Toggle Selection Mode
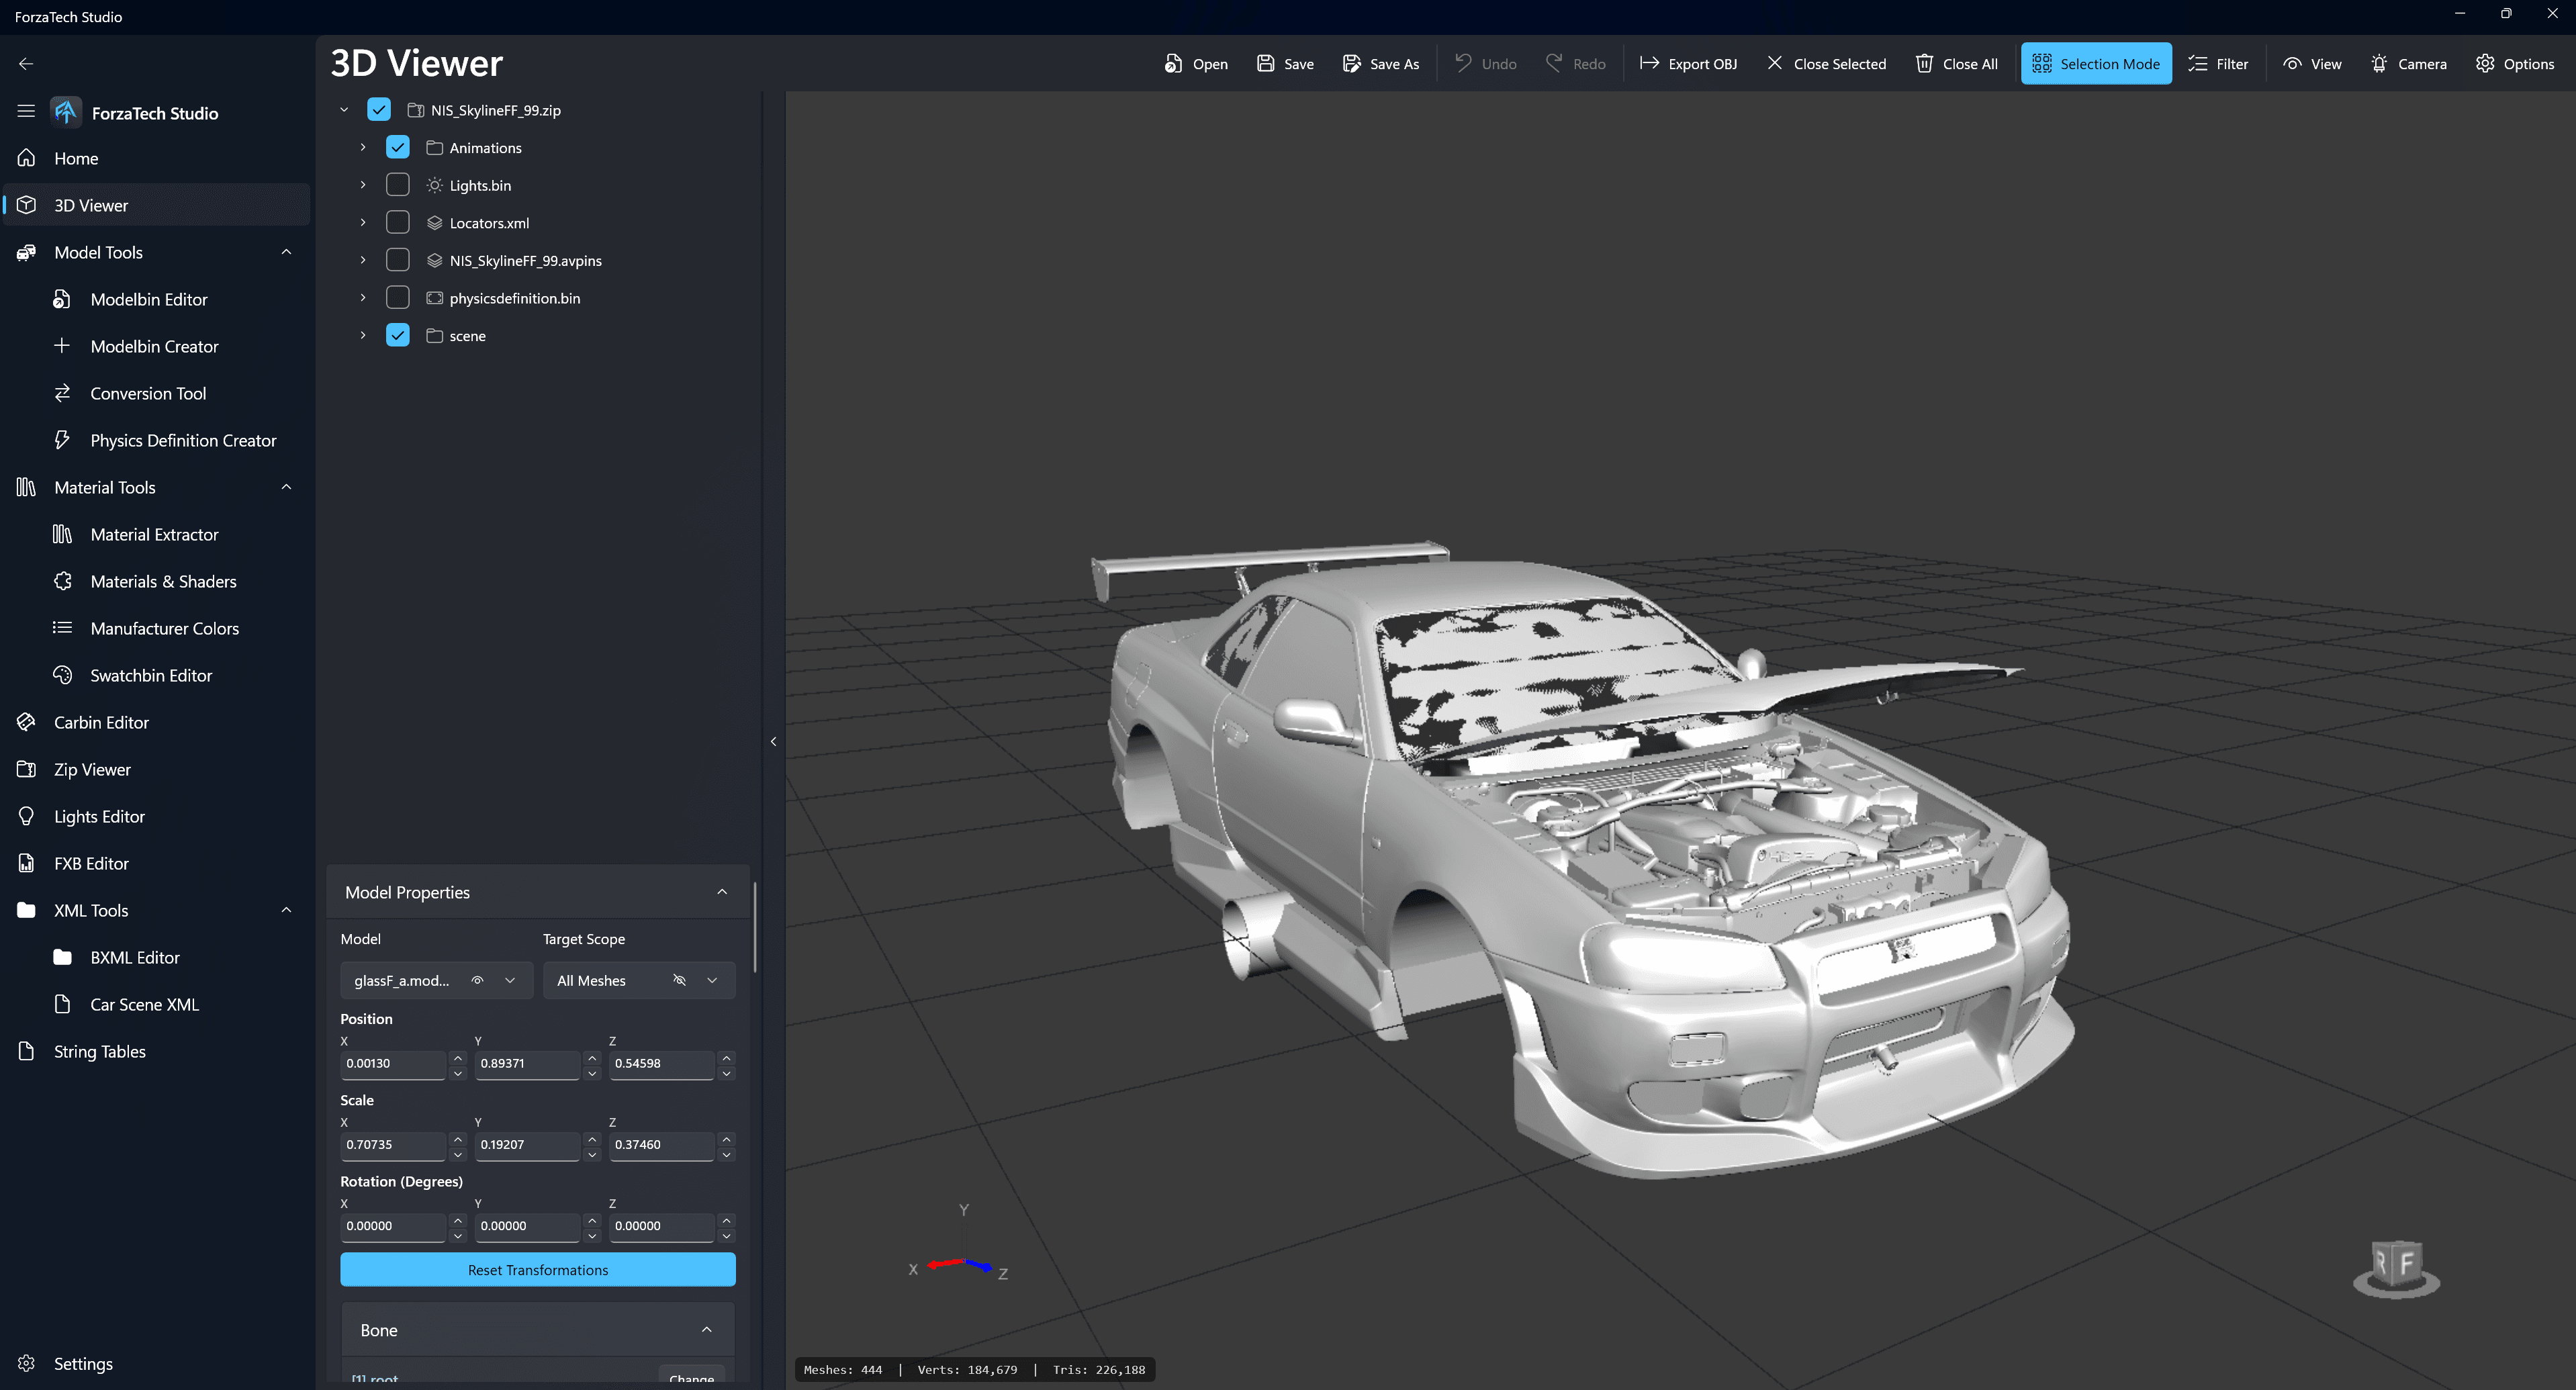The width and height of the screenshot is (2576, 1390). (2096, 64)
